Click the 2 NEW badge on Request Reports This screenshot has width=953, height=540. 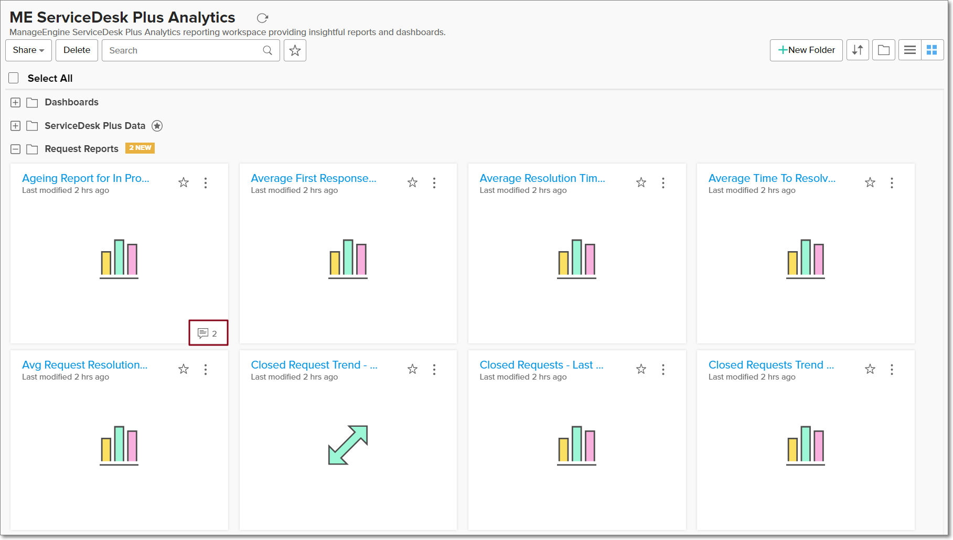tap(140, 148)
